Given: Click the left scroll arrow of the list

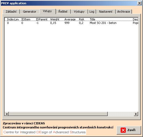Looking at the screenshot, I should click(7, 114).
